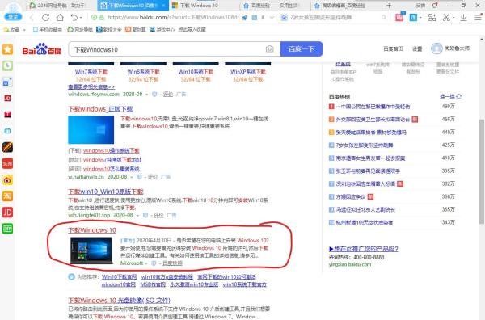The height and width of the screenshot is (320, 485).
Task: Click the WinXP系统下载 ad link
Action: (x=248, y=72)
